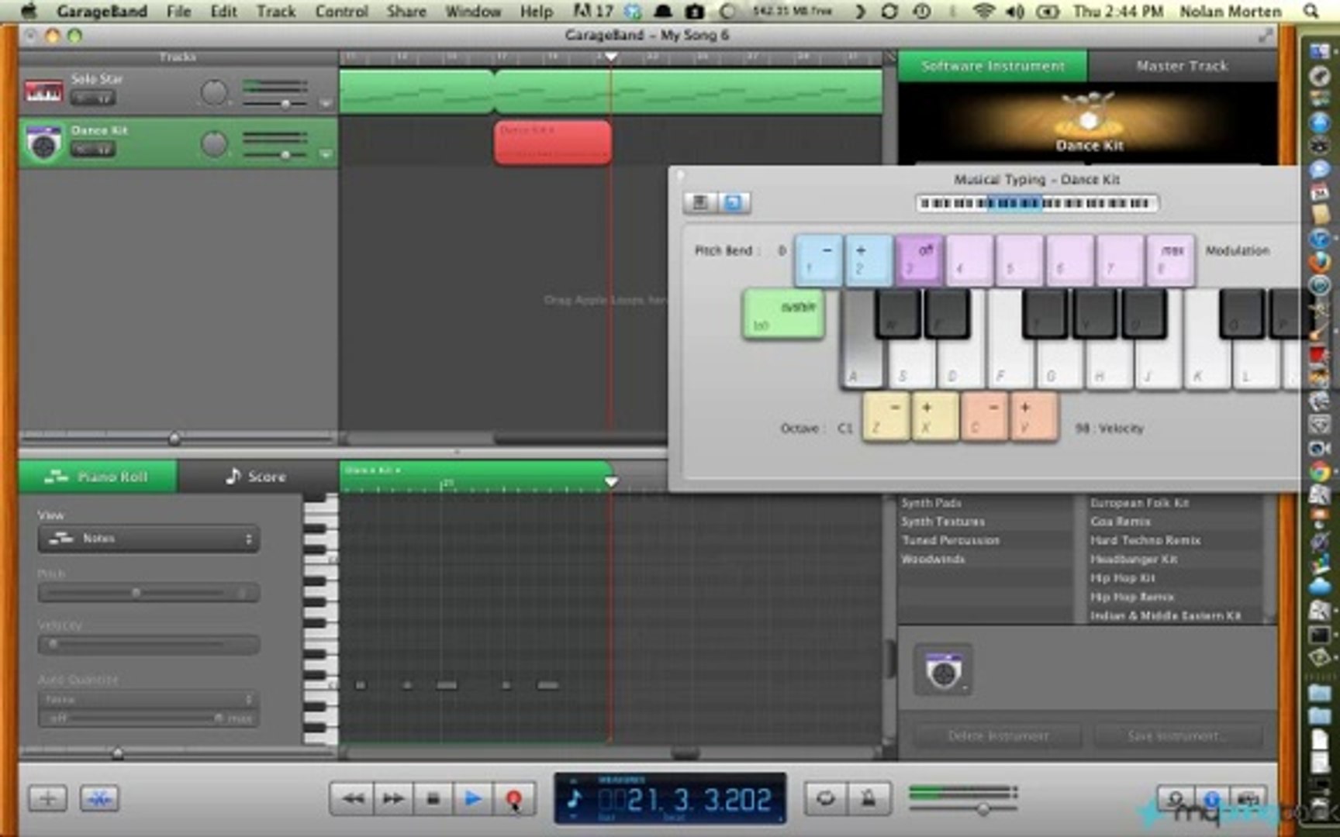Choose Synth Pads category
1340x837 pixels.
pyautogui.click(x=931, y=503)
